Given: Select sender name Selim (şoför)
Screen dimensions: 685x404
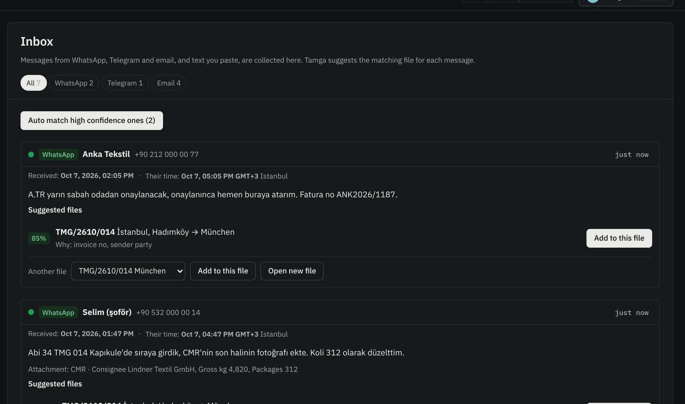Looking at the screenshot, I should click(x=107, y=312).
